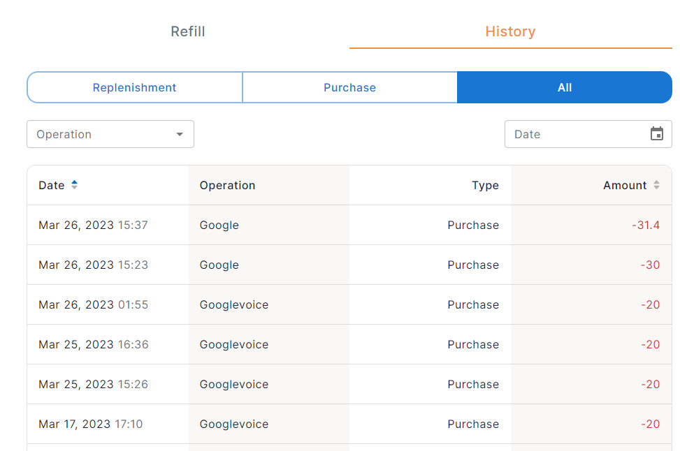Screen dimensions: 680x451
Task: Click the Amount column sort arrows
Action: point(656,185)
